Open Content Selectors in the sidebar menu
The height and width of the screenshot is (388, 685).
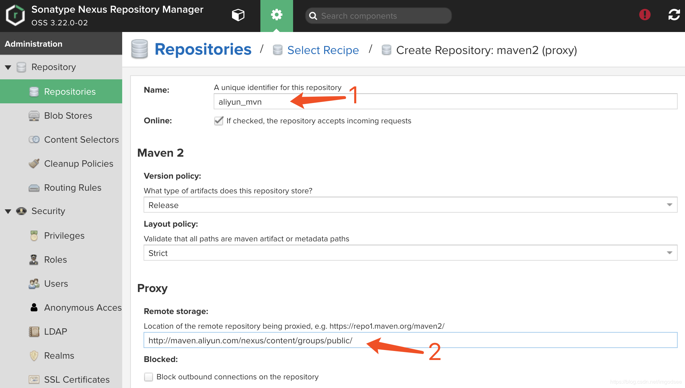pyautogui.click(x=81, y=140)
